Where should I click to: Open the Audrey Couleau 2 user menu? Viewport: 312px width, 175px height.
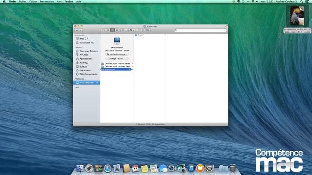pyautogui.click(x=286, y=1)
